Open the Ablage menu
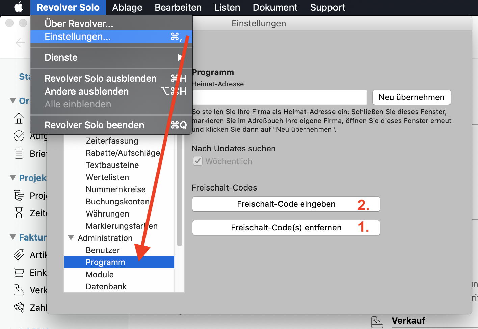 pos(127,7)
